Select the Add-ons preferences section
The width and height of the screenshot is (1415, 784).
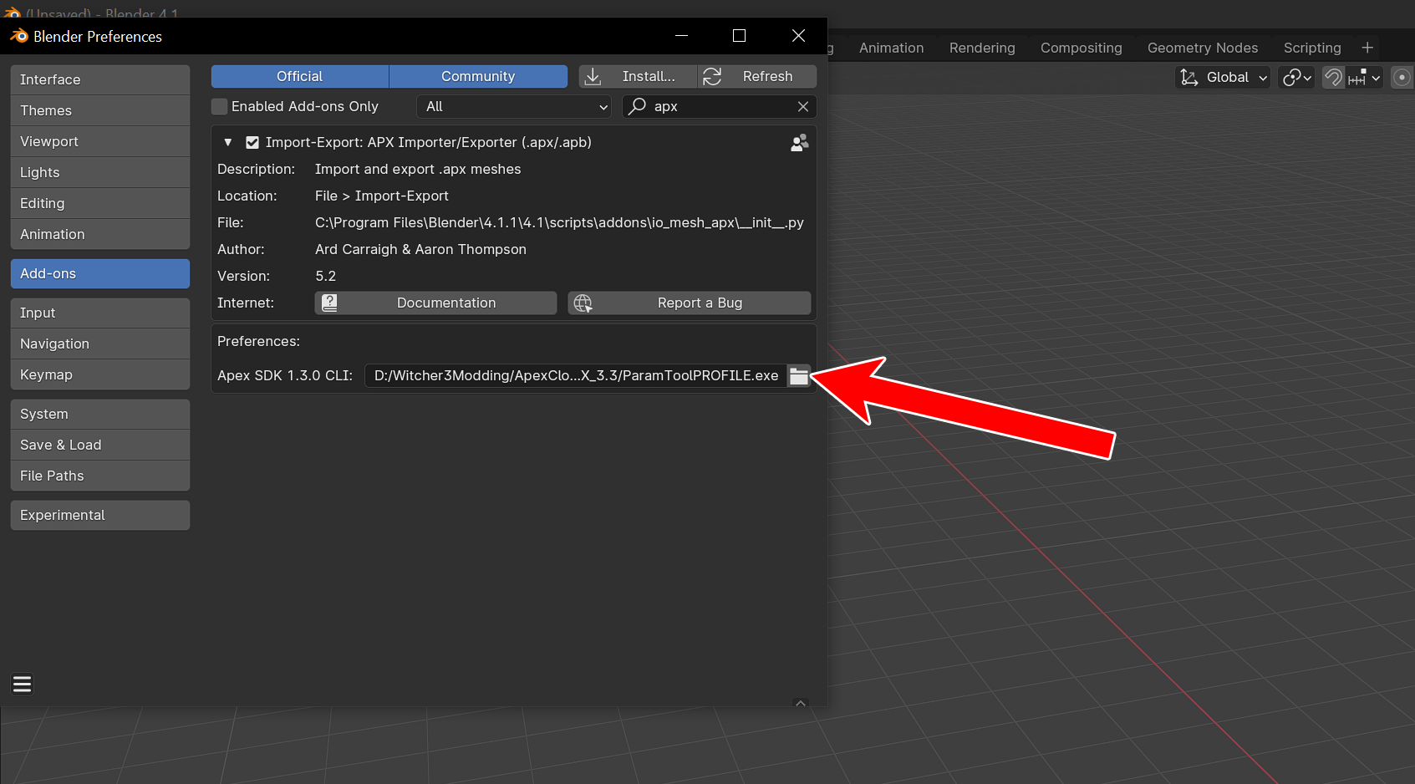pos(100,273)
